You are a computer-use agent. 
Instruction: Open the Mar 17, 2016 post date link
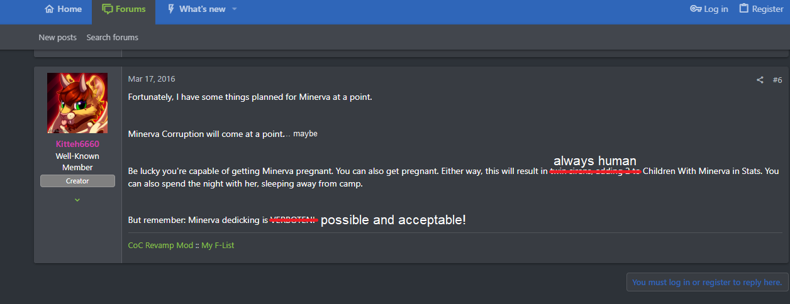click(x=152, y=79)
